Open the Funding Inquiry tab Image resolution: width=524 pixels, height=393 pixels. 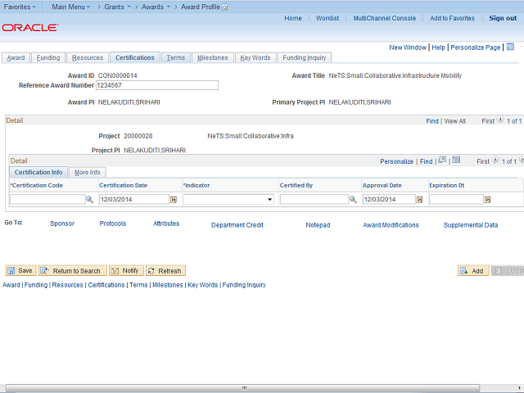point(305,57)
